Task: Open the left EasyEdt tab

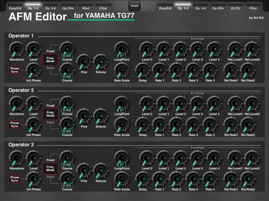Action: (15, 7)
